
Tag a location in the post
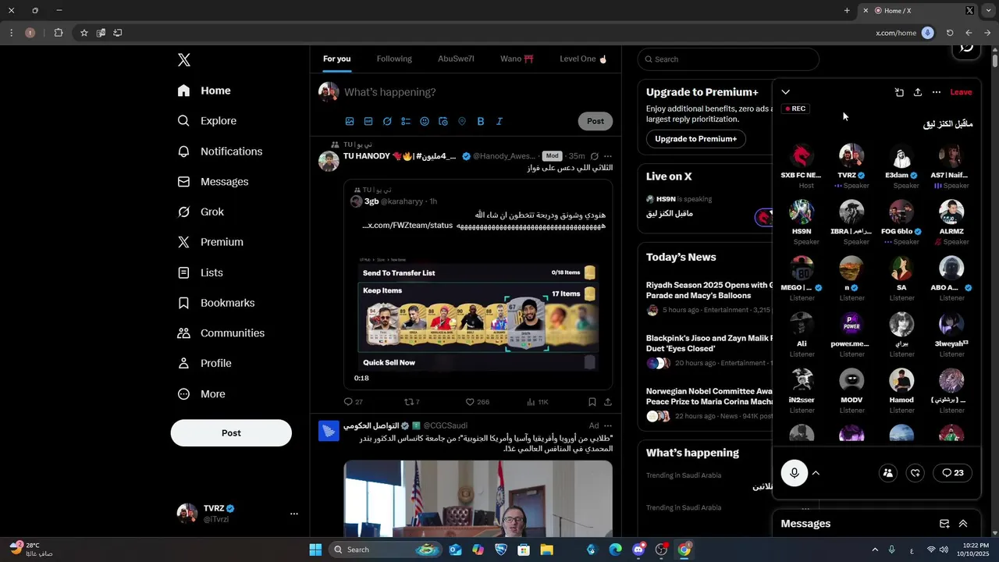[462, 121]
